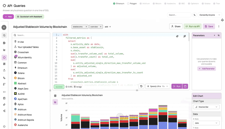Viewport: 225px width, 129px height.
Task: Click the Quickstart with Assistant button
Action: [x=30, y=17]
